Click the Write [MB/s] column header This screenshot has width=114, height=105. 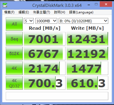[x=87, y=28]
